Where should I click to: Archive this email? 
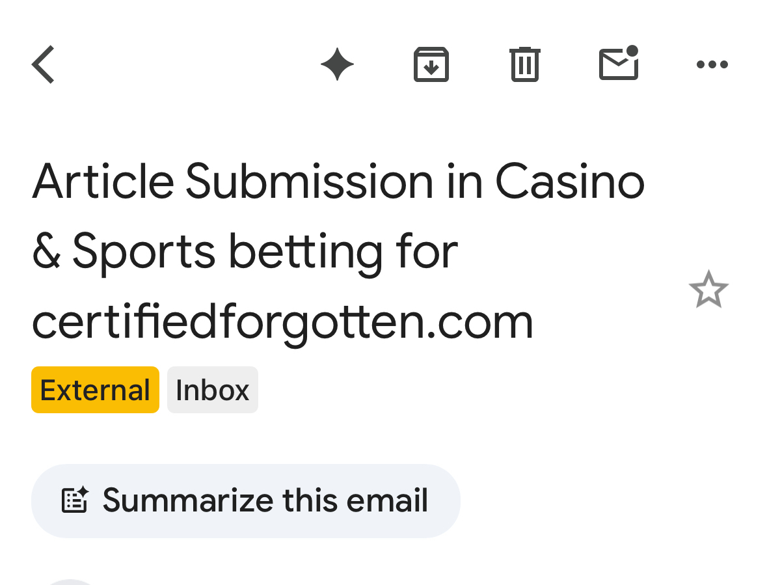pyautogui.click(x=431, y=64)
